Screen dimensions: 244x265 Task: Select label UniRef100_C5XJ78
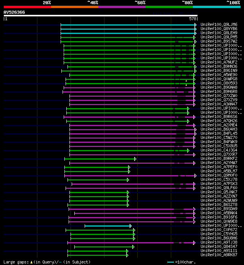click(x=219, y=179)
